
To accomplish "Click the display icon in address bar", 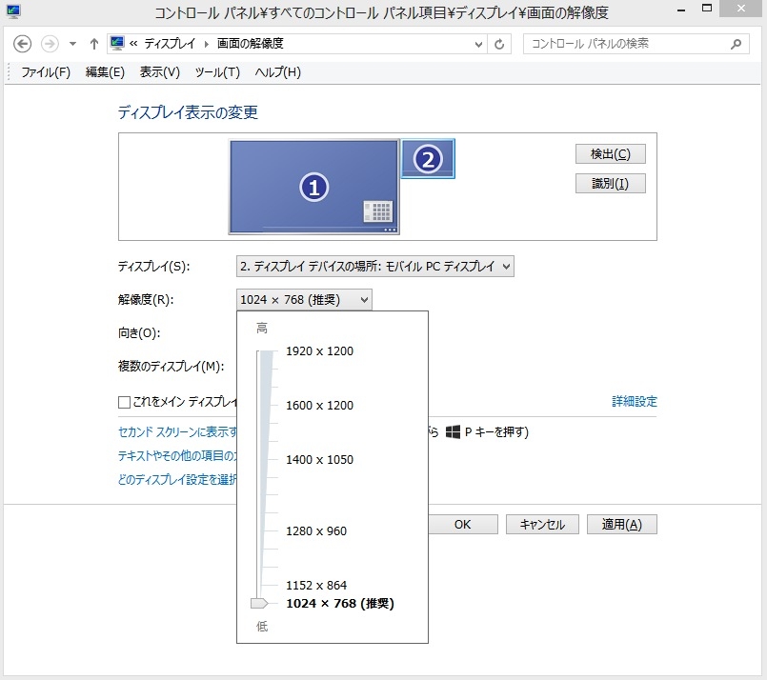I will click(117, 44).
